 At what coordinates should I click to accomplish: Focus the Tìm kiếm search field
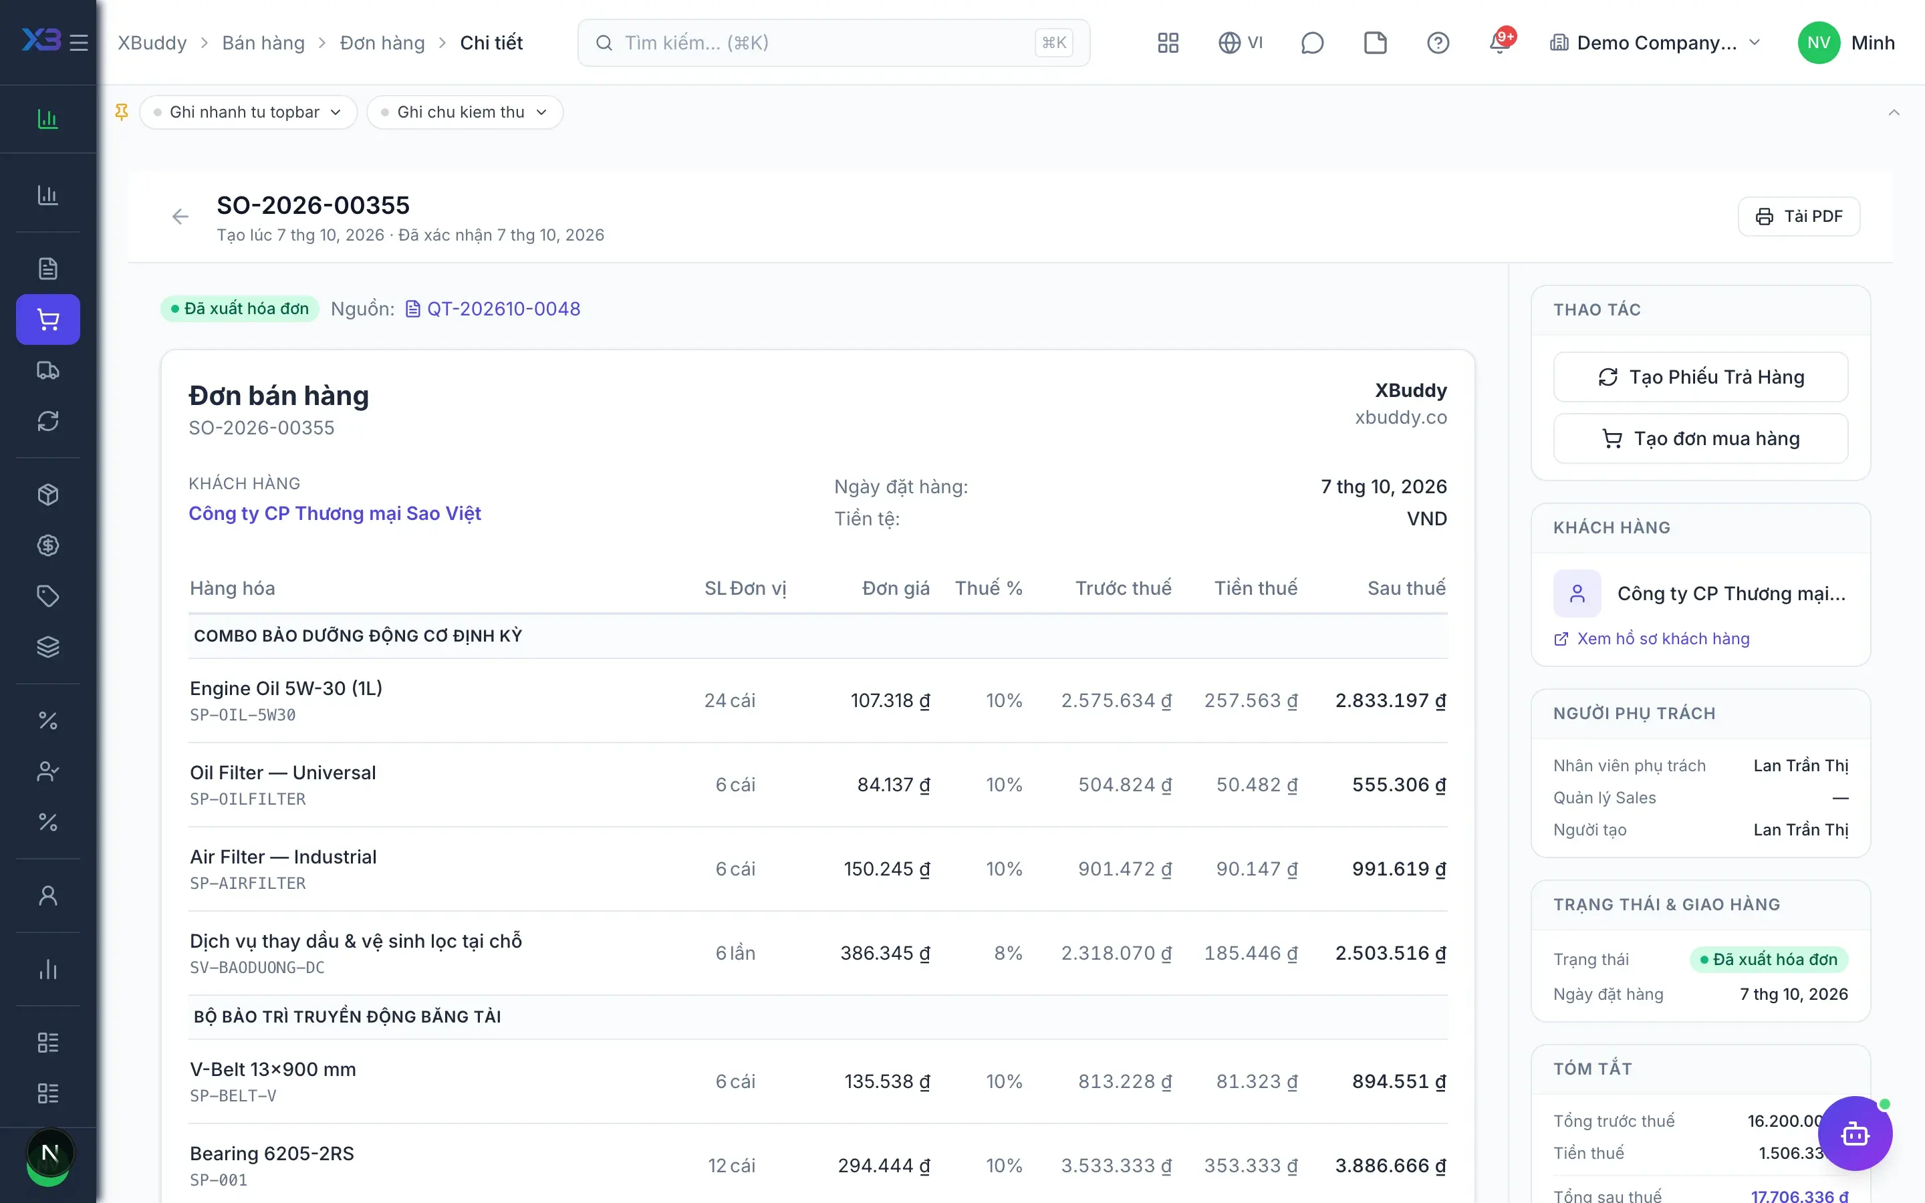pyautogui.click(x=833, y=43)
